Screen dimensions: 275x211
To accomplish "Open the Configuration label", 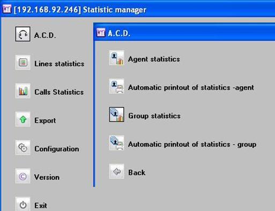I will (57, 149).
